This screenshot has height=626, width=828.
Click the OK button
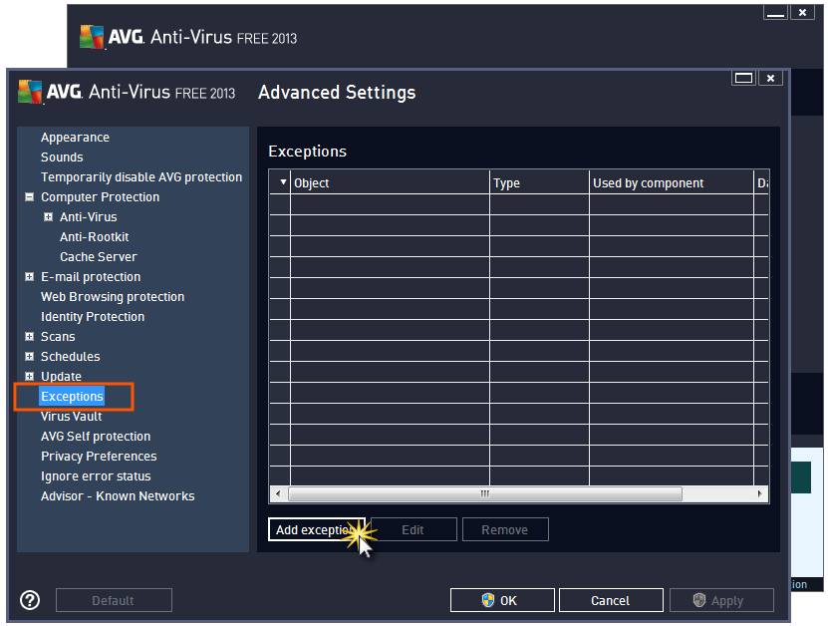502,601
